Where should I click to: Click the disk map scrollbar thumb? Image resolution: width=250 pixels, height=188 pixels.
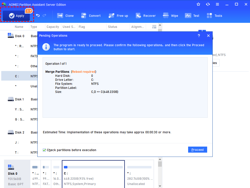[x=160, y=164]
